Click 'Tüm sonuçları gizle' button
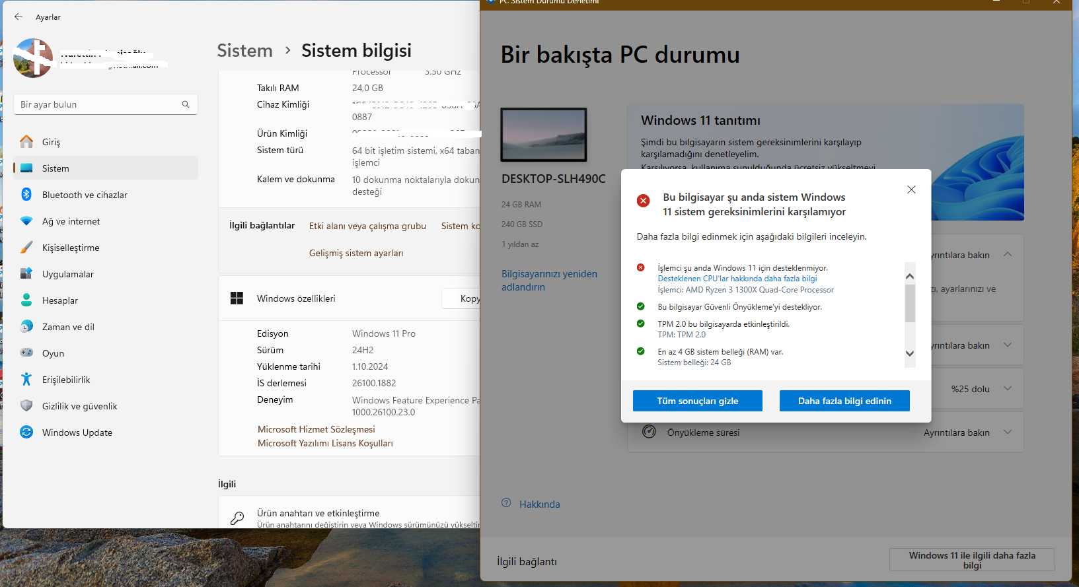 (x=698, y=401)
